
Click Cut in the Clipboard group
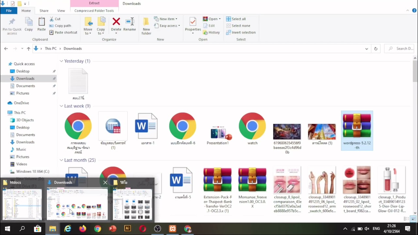click(x=55, y=19)
